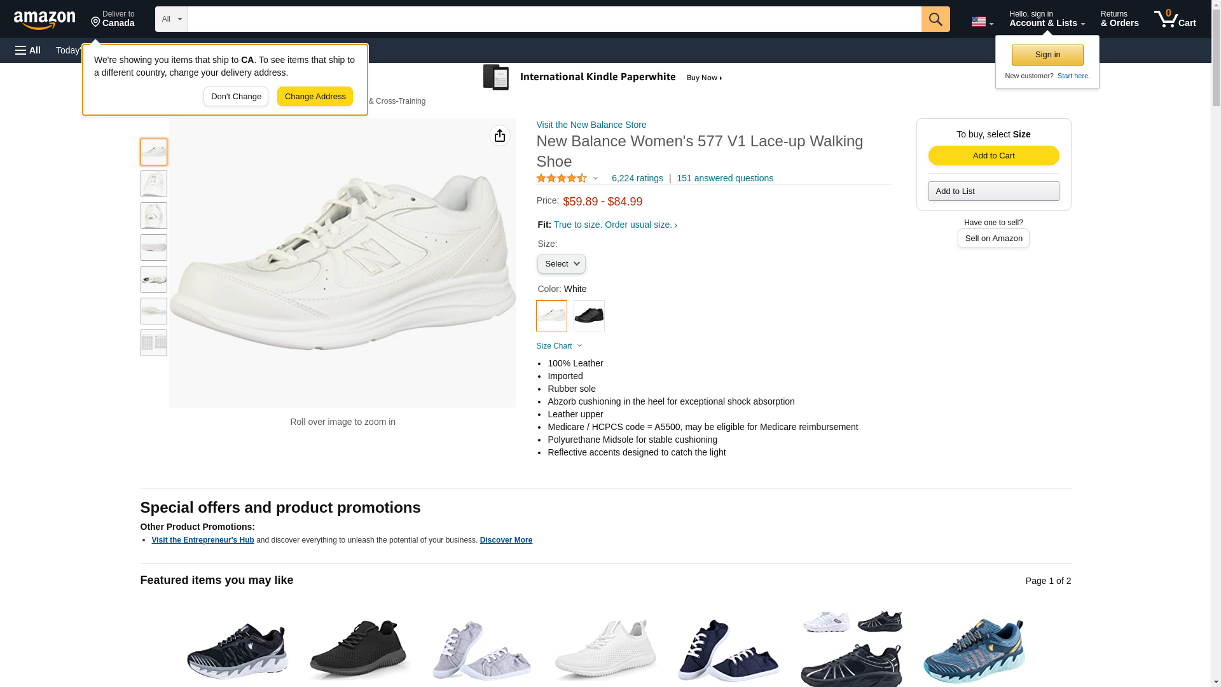Select the Black color swatch

589,316
